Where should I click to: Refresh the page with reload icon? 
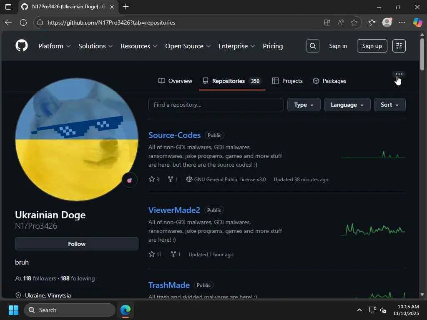pyautogui.click(x=23, y=22)
